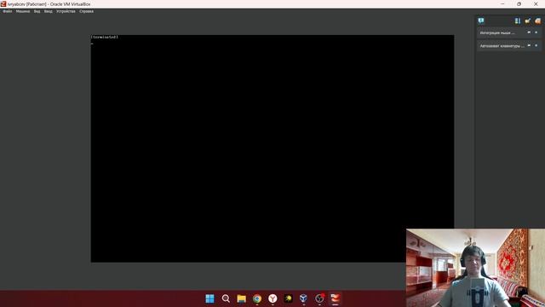Open the Машина menu
Image resolution: width=545 pixels, height=307 pixels.
coord(23,11)
